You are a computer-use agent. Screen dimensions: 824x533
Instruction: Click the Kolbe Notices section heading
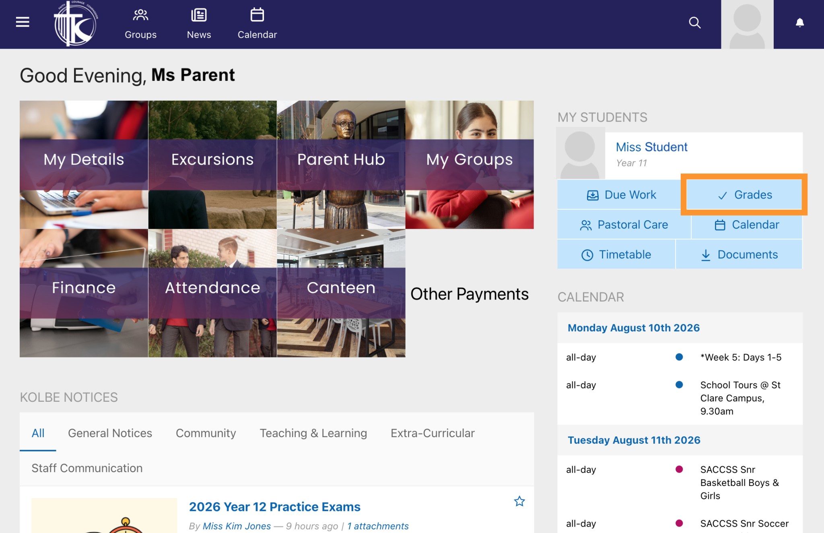(x=69, y=397)
